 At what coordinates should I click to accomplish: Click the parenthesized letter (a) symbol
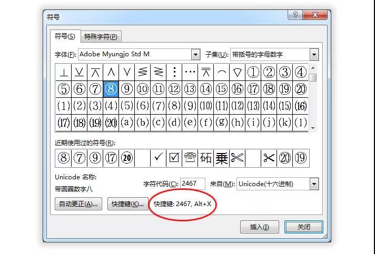coord(126,123)
